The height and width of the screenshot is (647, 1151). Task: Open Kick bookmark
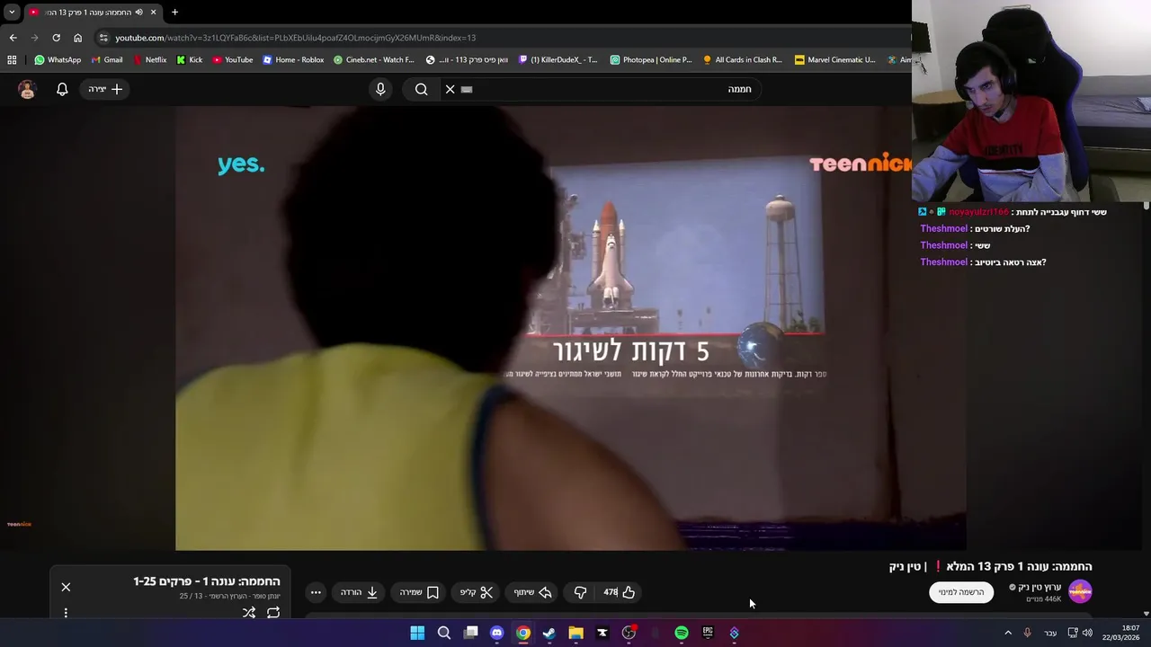tap(190, 60)
